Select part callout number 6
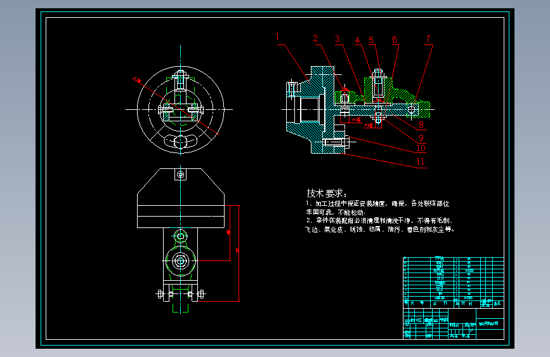The height and width of the screenshot is (357, 550). (395, 40)
